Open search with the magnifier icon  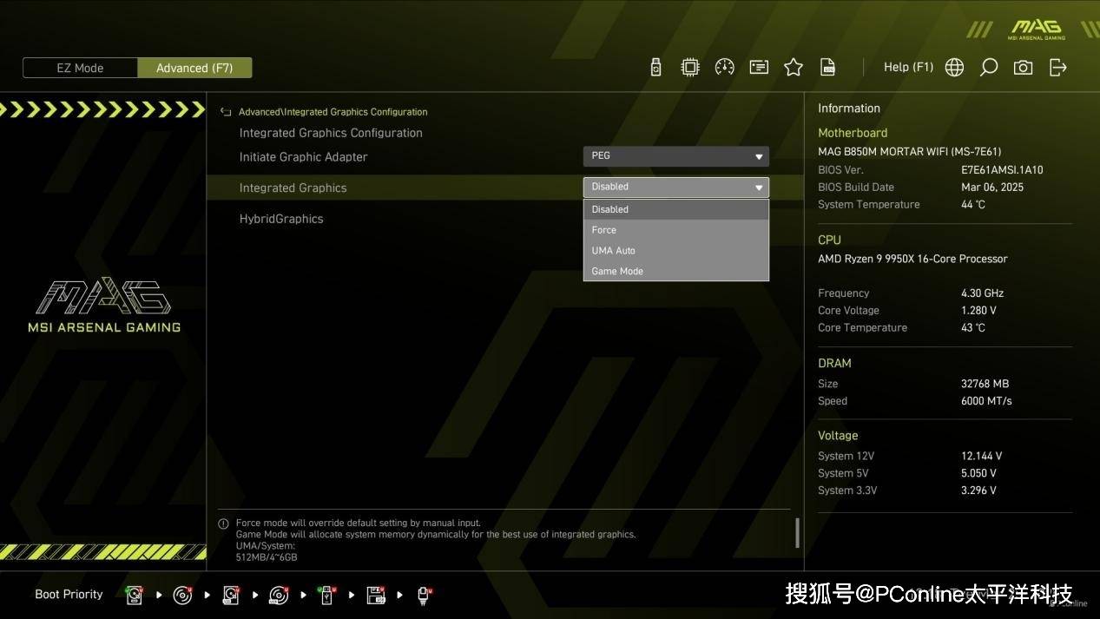(989, 68)
